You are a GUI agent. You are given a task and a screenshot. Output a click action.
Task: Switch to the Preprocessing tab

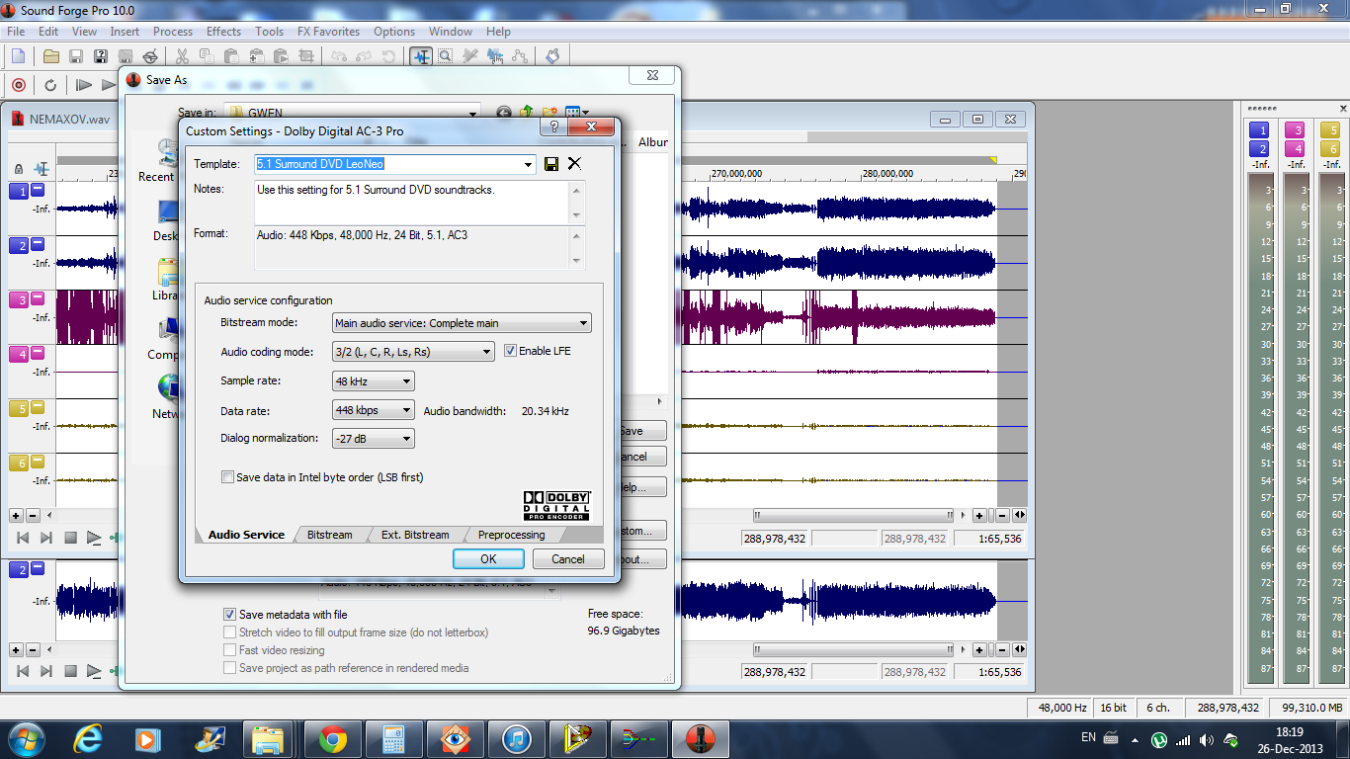coord(511,535)
